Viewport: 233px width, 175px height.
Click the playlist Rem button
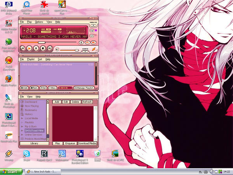(x=34, y=88)
